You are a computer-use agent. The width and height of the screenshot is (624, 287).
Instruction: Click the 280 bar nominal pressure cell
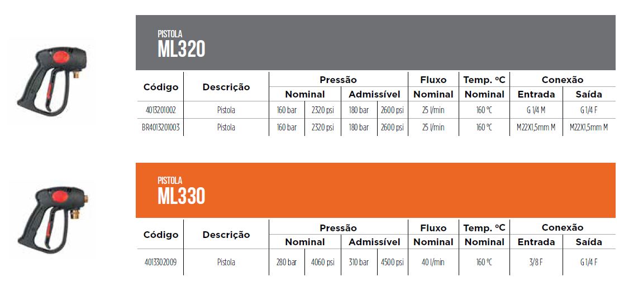point(287,262)
